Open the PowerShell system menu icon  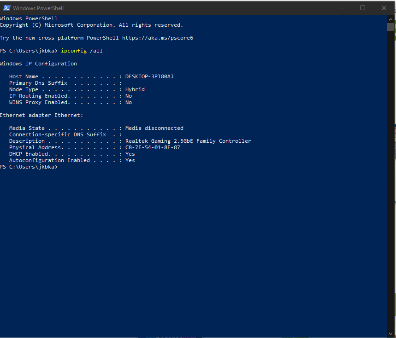pos(7,8)
